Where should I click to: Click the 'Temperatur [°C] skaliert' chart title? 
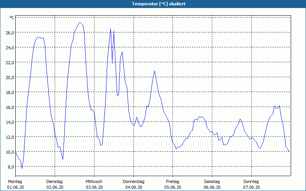[159, 4]
